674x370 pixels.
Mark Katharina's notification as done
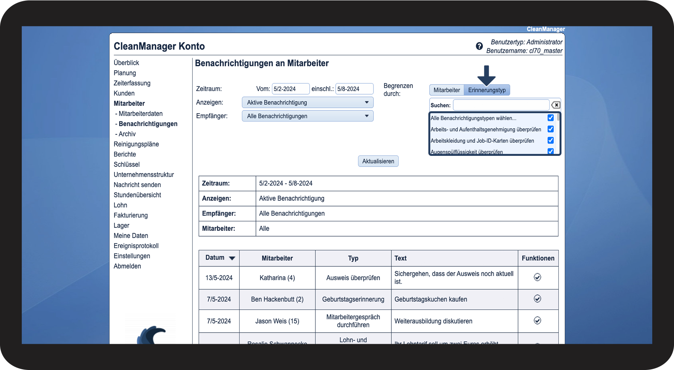click(x=537, y=277)
